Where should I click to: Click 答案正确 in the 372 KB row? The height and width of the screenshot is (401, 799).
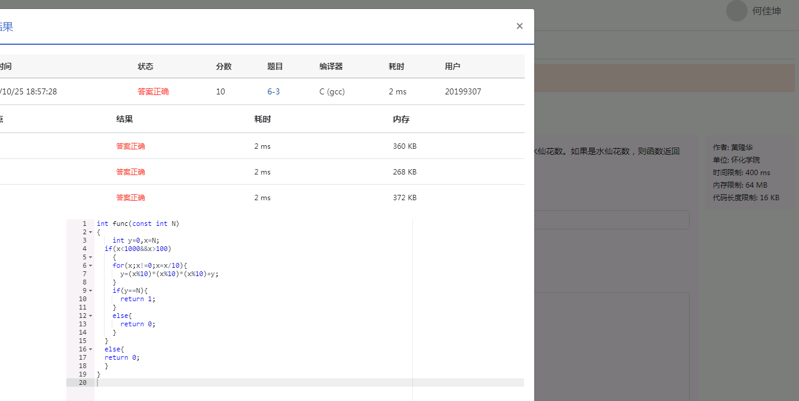[130, 197]
